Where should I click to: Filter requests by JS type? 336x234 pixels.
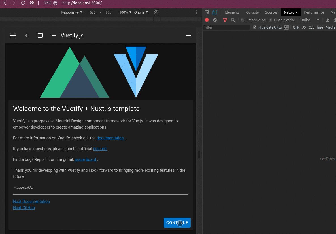click(x=304, y=27)
